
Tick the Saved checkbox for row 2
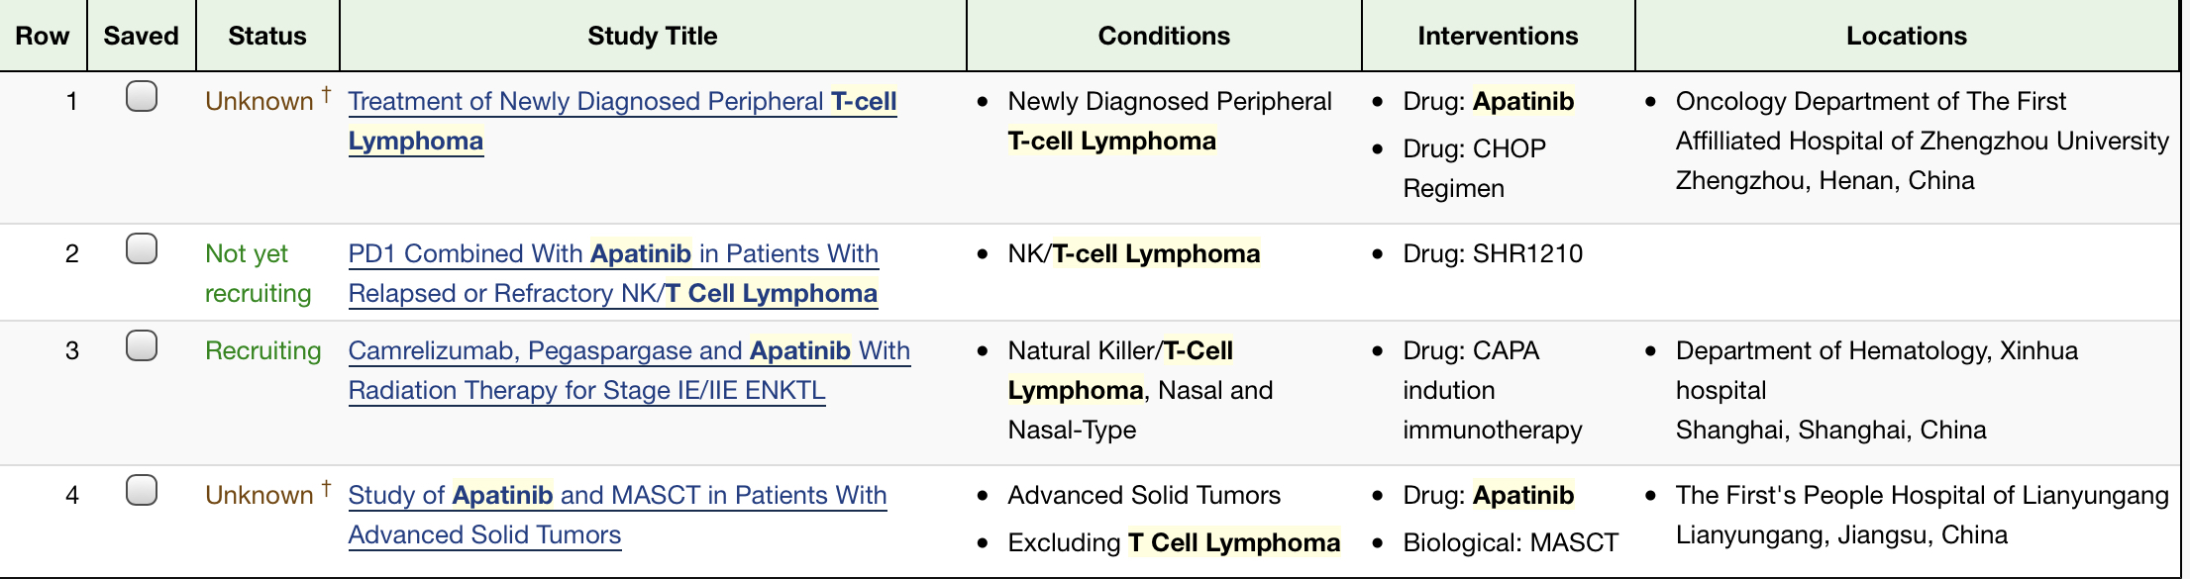[x=142, y=248]
